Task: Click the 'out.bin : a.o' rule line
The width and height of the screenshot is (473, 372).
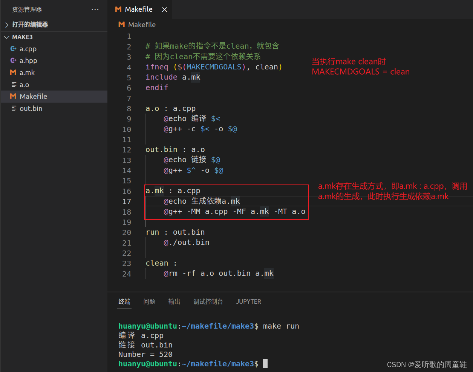Action: click(x=175, y=149)
